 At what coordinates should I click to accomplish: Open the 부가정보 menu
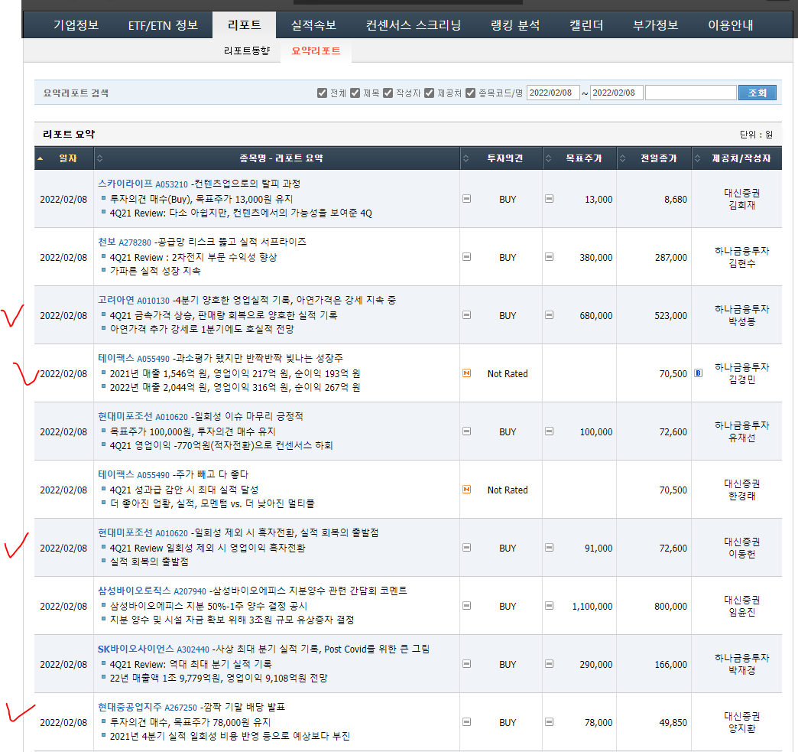coord(656,25)
